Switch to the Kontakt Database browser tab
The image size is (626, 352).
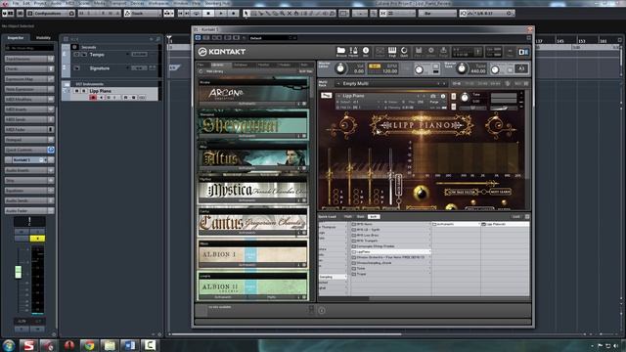pyautogui.click(x=241, y=65)
